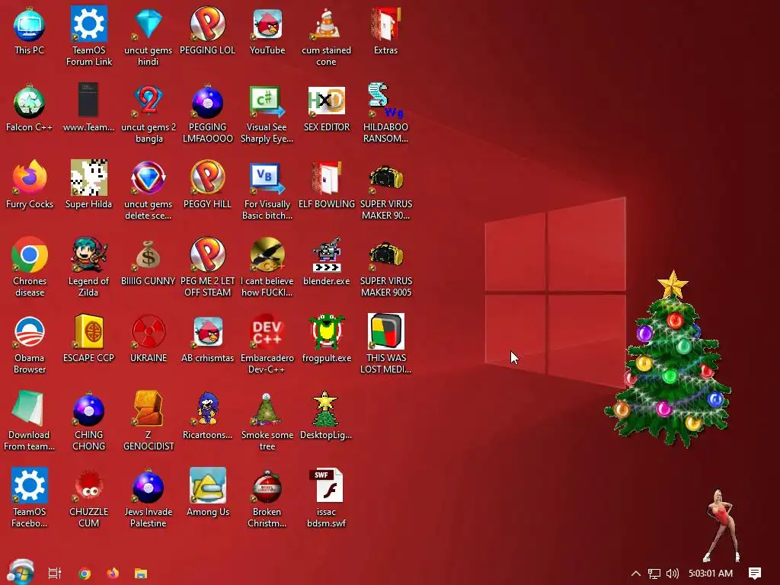The width and height of the screenshot is (780, 585).
Task: Click the dancing figure desktop widget
Action: tap(721, 526)
